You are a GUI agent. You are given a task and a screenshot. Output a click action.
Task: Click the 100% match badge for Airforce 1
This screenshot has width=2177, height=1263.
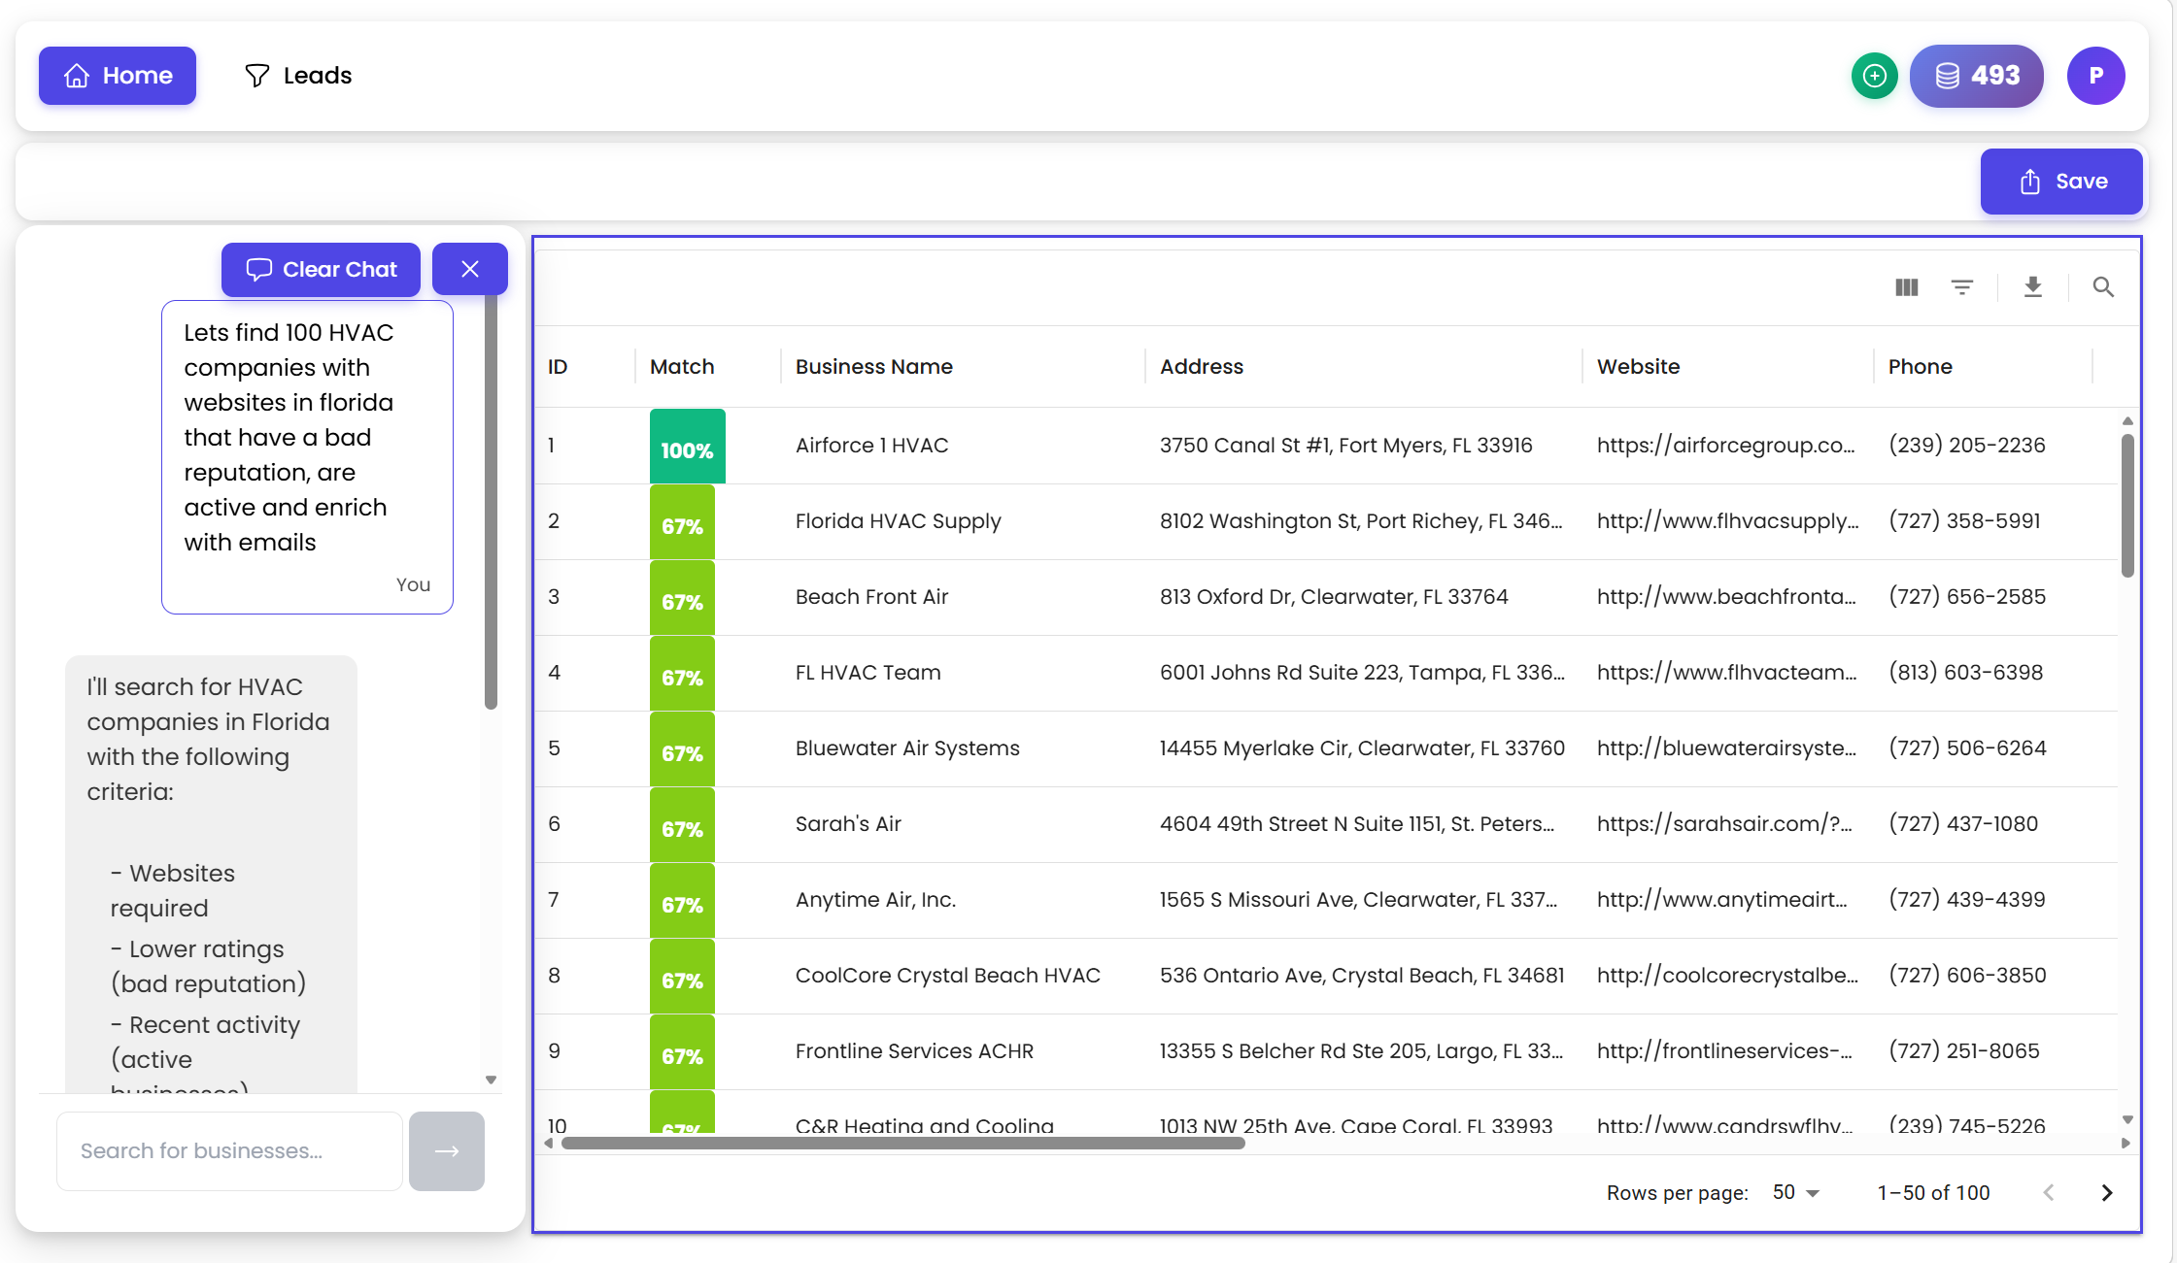pos(687,448)
